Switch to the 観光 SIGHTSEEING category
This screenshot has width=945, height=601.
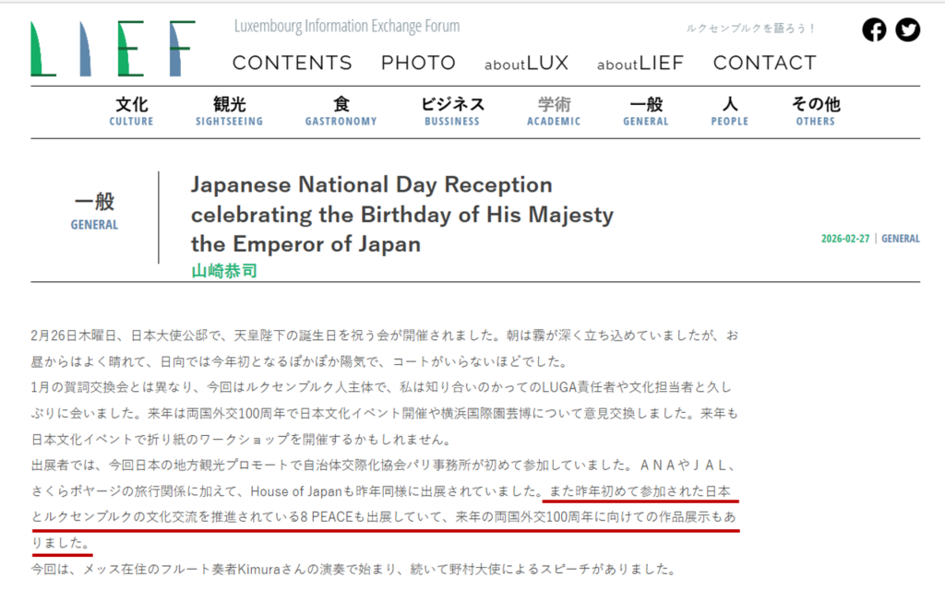click(x=229, y=112)
